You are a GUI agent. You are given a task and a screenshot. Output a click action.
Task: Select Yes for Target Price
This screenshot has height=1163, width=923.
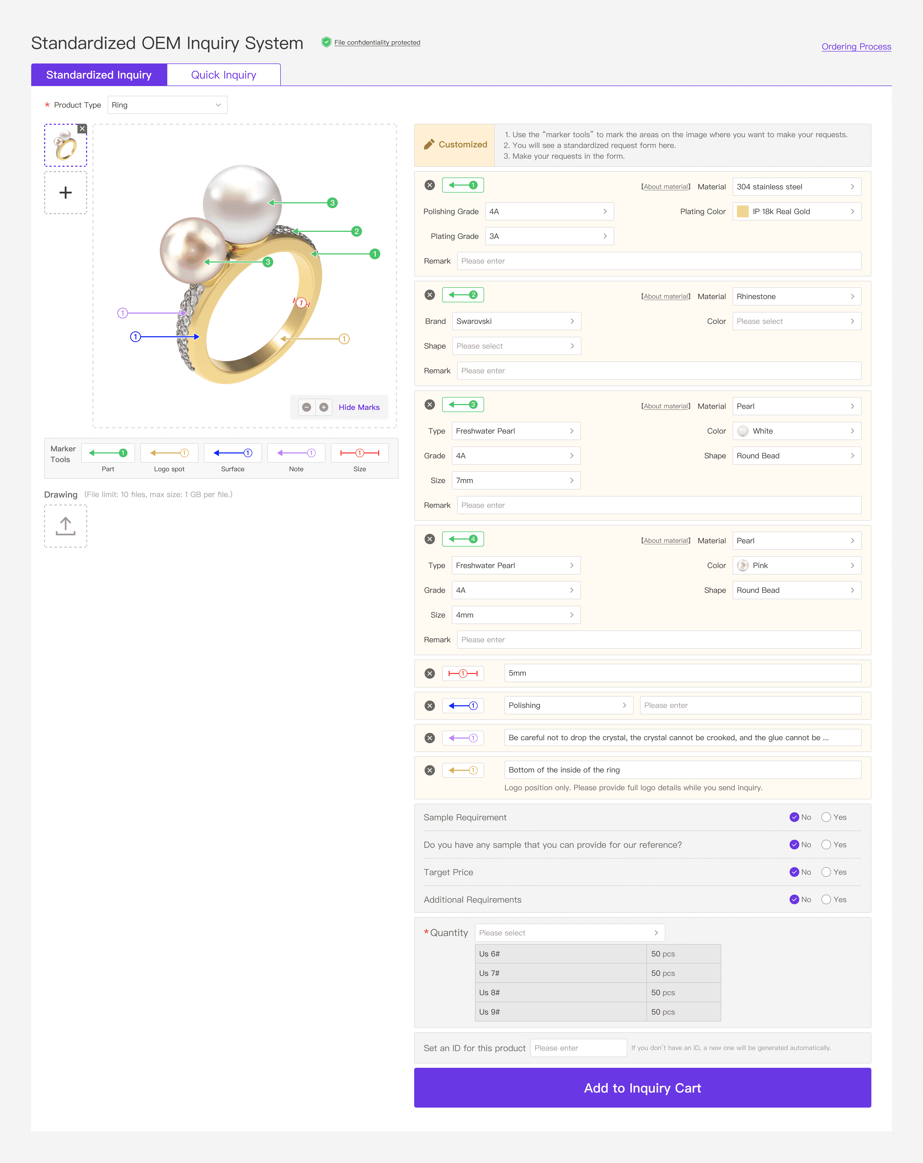coord(826,872)
